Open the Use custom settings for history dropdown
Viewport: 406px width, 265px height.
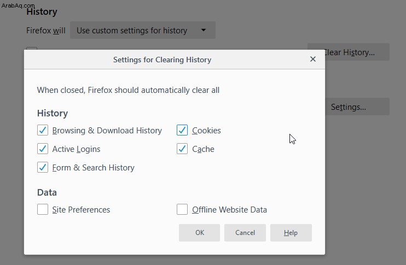(143, 30)
